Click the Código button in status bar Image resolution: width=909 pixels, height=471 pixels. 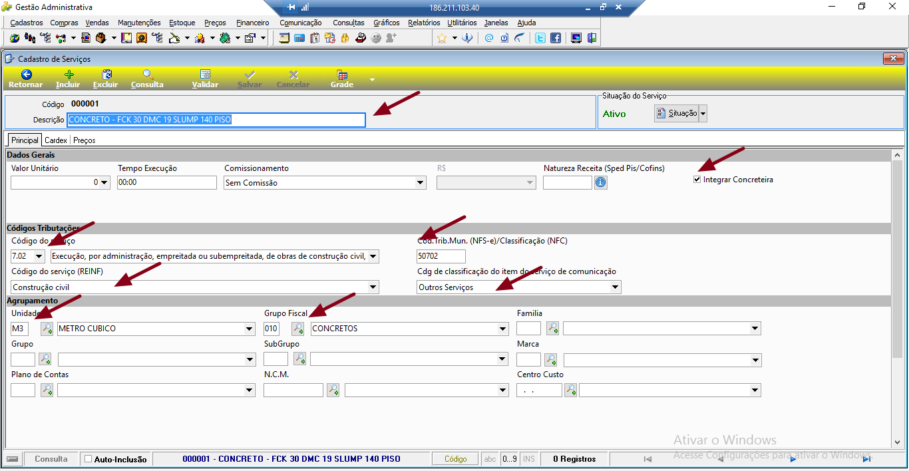456,459
